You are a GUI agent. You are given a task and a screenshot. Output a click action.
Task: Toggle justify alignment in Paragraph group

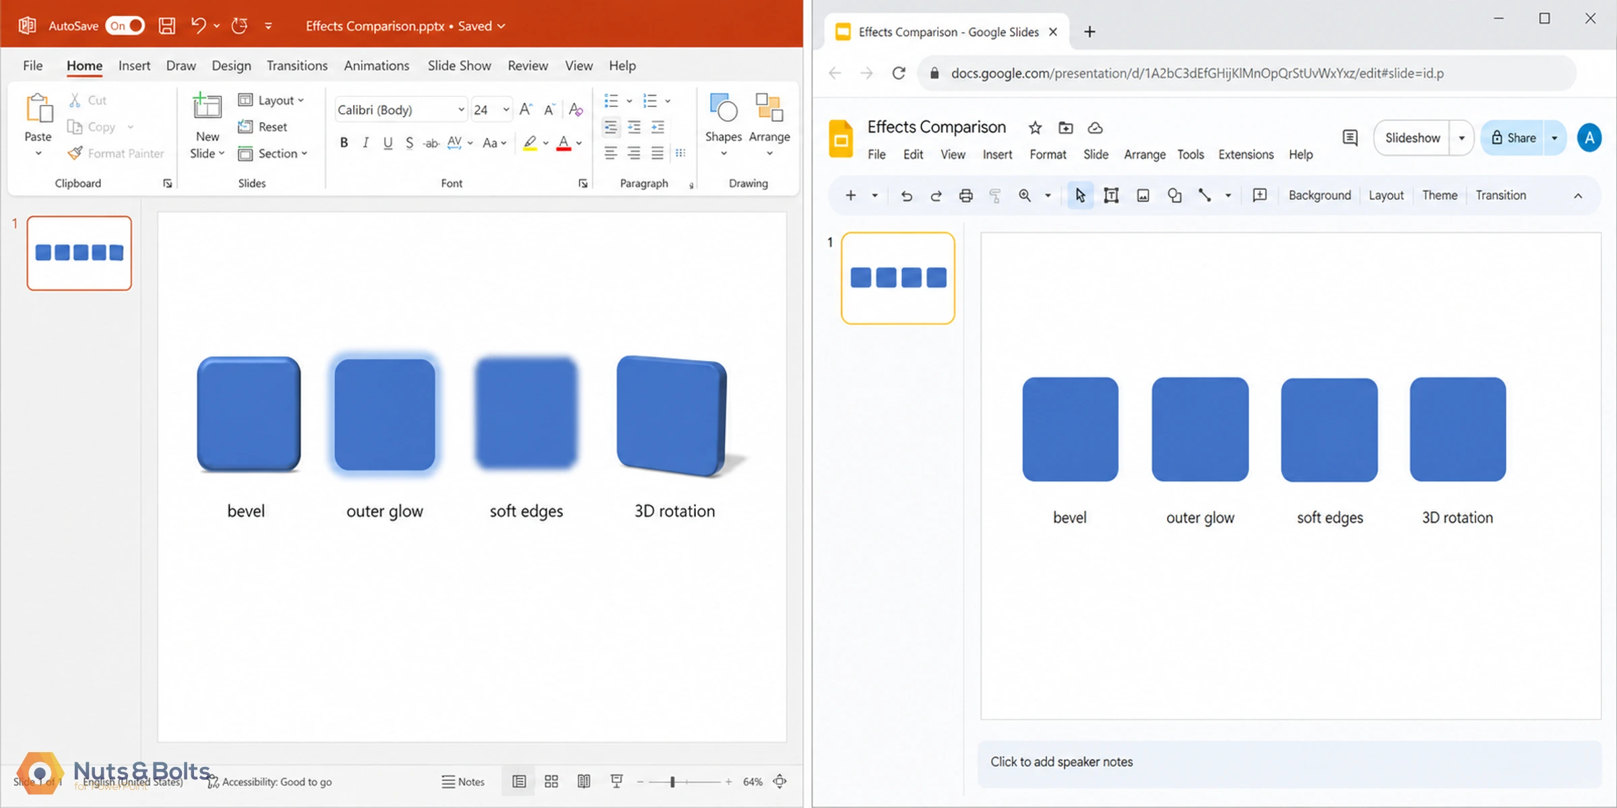coord(658,154)
